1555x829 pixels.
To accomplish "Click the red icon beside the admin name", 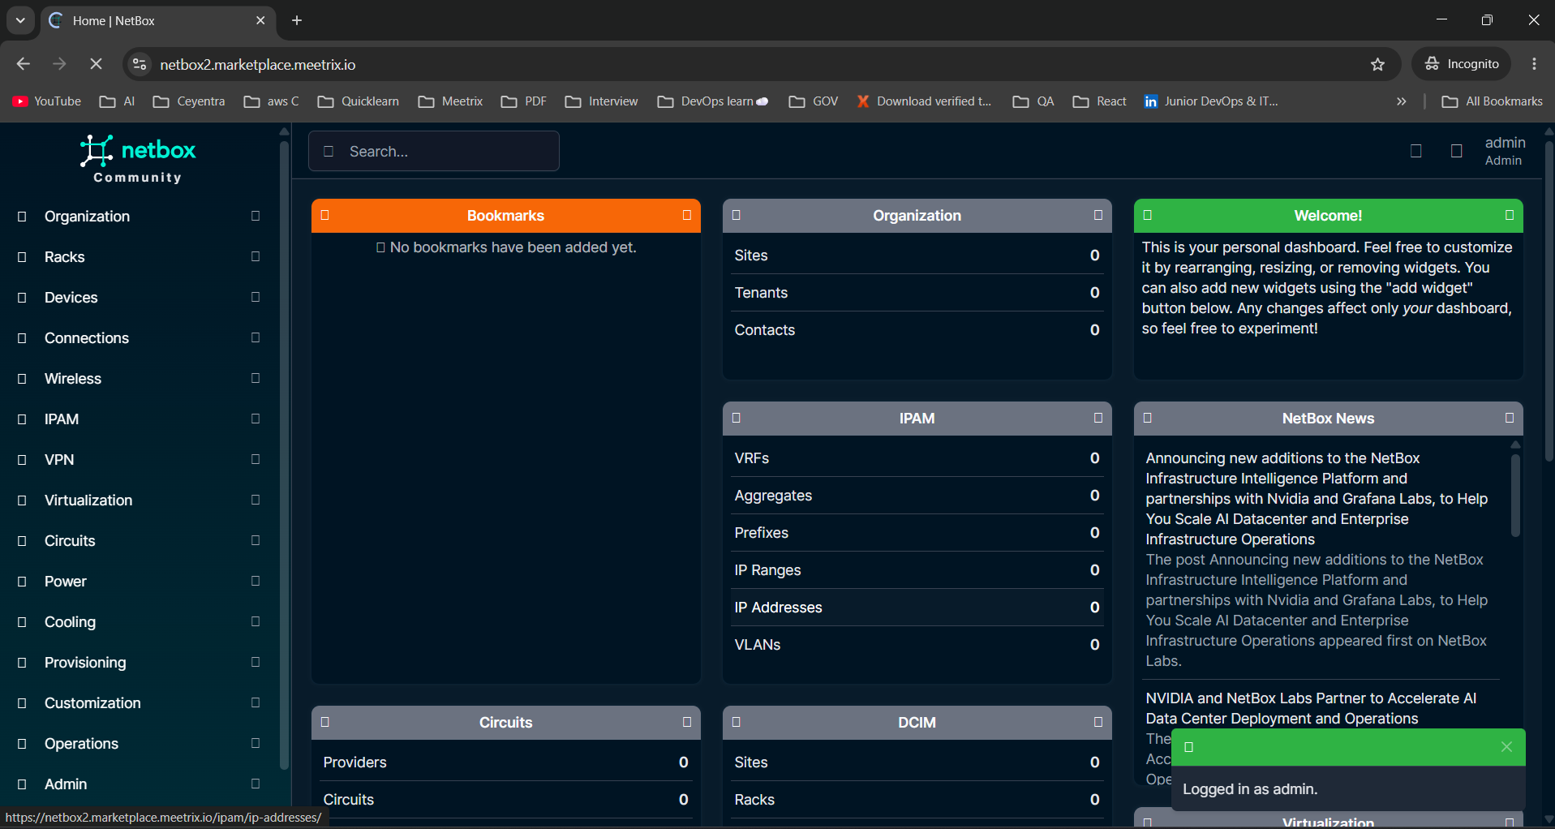I will (1457, 151).
